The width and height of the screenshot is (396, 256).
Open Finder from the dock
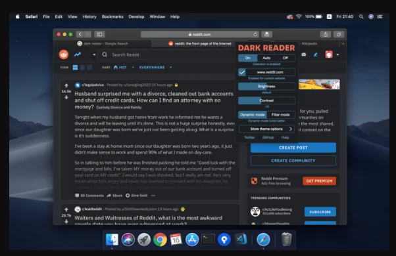pos(112,240)
